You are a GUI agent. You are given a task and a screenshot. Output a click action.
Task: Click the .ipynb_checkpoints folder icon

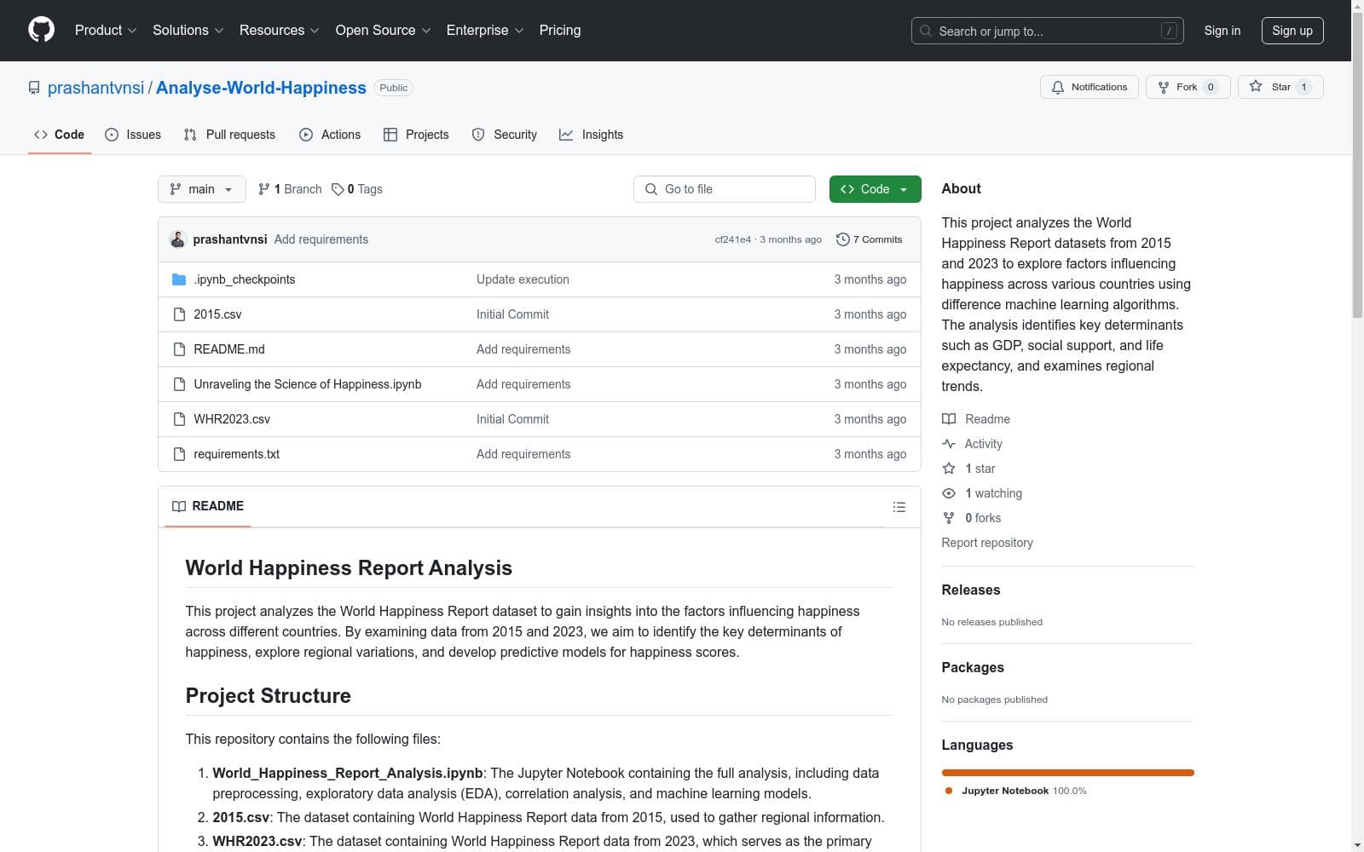point(179,279)
